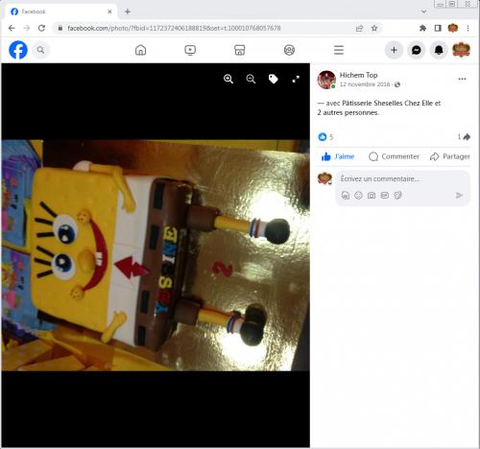Select the Facebook tab
The image size is (480, 449).
pos(60,12)
